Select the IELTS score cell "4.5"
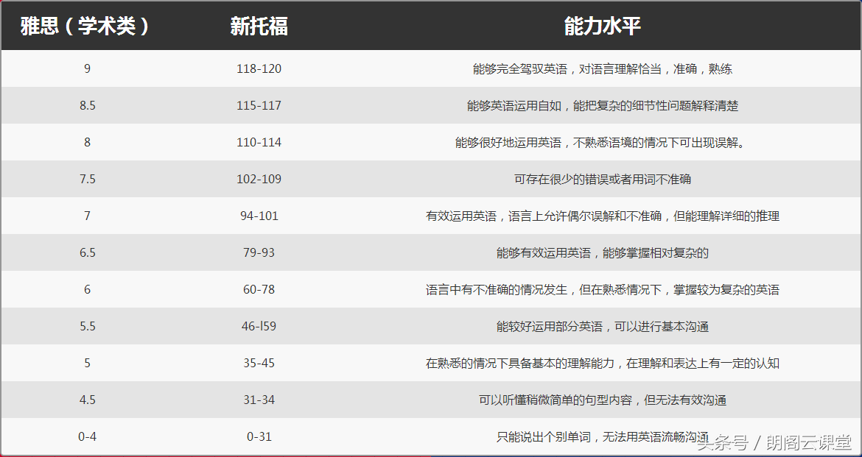 click(x=88, y=400)
